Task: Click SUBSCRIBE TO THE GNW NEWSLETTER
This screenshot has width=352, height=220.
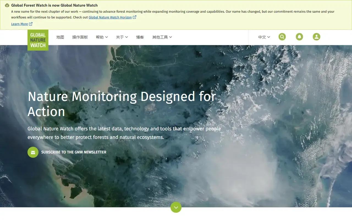Action: coord(74,152)
